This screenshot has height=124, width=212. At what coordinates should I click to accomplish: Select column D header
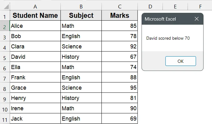(x=150, y=7)
